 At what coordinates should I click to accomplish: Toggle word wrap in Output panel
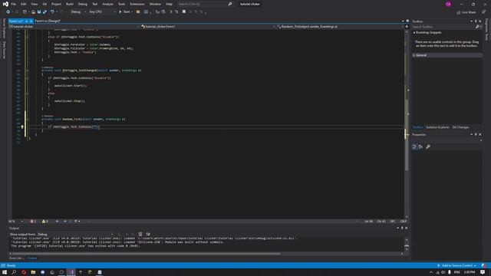point(148,234)
